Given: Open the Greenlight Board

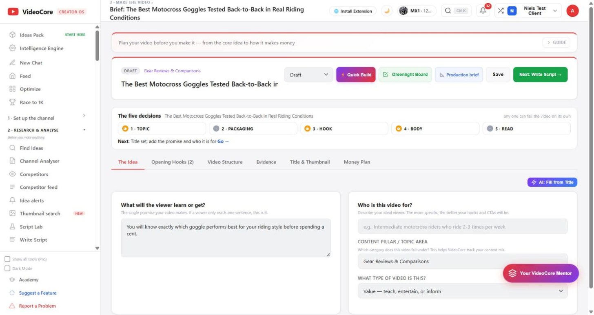Looking at the screenshot, I should (x=405, y=75).
